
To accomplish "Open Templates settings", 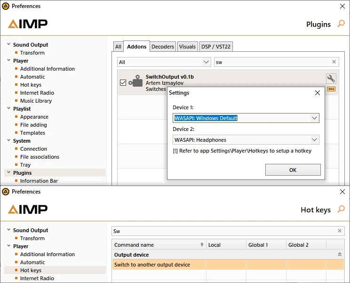I will click(32, 133).
